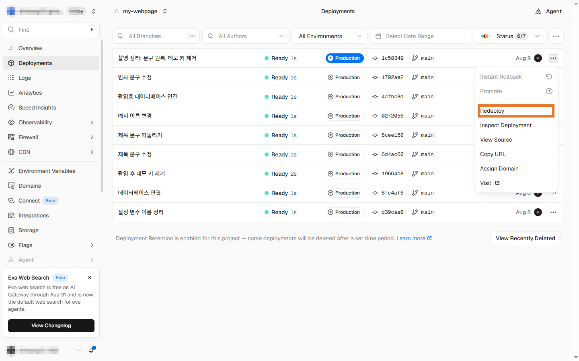The height and width of the screenshot is (361, 579).
Task: Open the Storage page
Action: click(x=51, y=230)
